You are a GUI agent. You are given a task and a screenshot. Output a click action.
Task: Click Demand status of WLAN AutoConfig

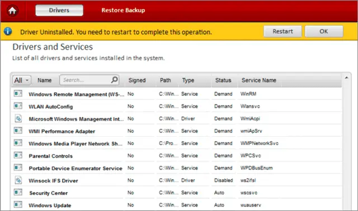223,106
